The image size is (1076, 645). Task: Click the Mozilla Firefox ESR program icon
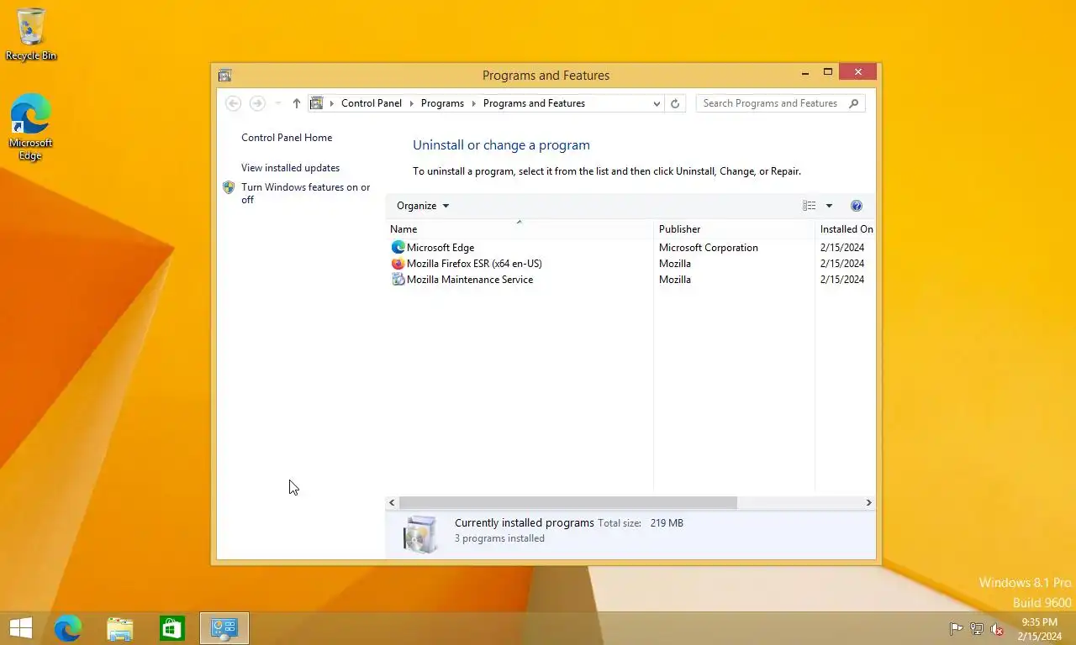click(x=398, y=264)
